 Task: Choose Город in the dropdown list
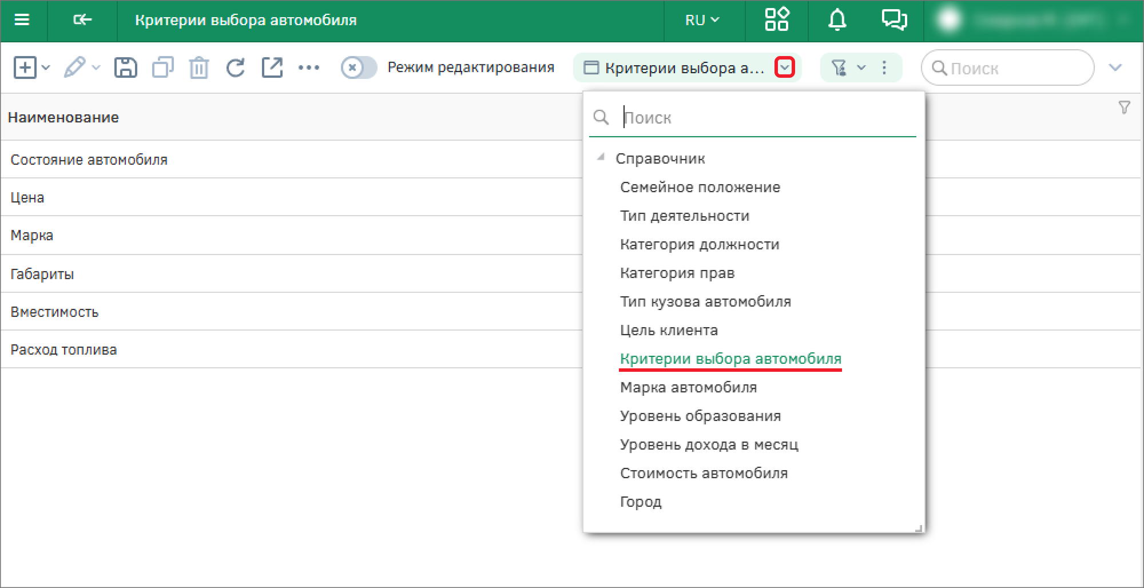click(641, 502)
